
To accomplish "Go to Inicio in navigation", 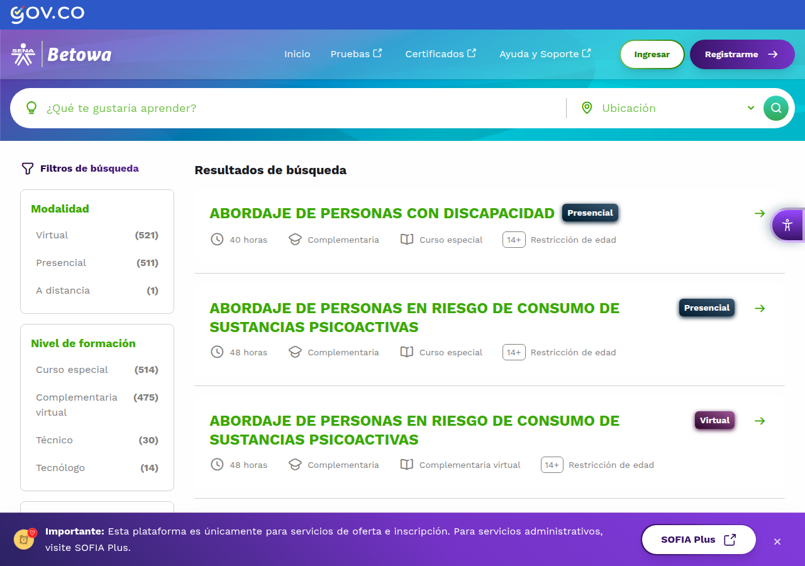I will click(x=297, y=54).
